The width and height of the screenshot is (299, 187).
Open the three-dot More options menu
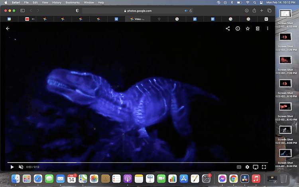point(268,28)
